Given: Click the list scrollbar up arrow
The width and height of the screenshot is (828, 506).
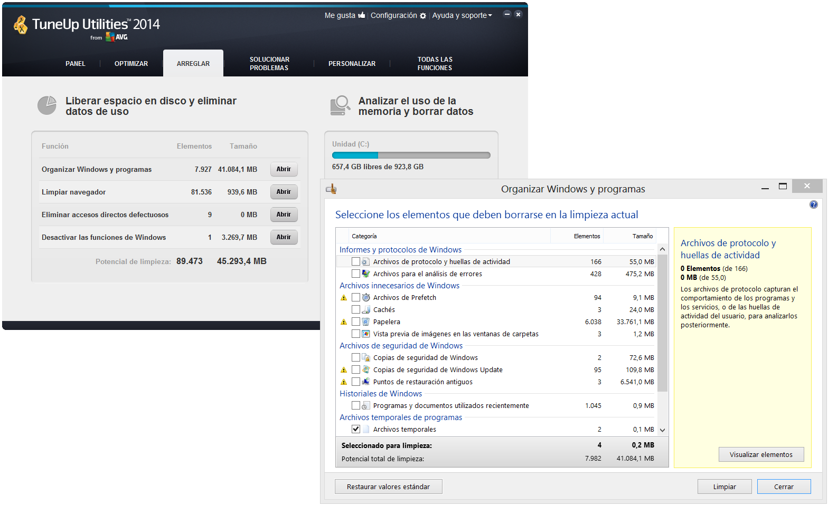Looking at the screenshot, I should pyautogui.click(x=662, y=249).
